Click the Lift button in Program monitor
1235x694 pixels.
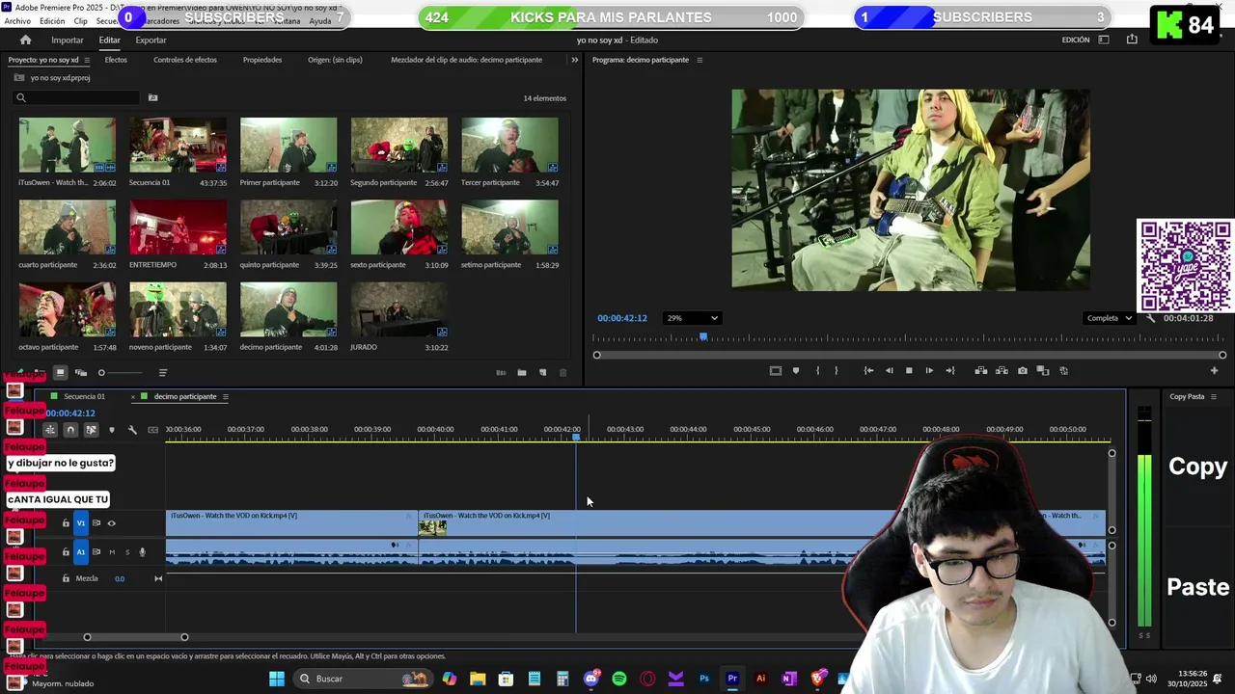(x=981, y=370)
